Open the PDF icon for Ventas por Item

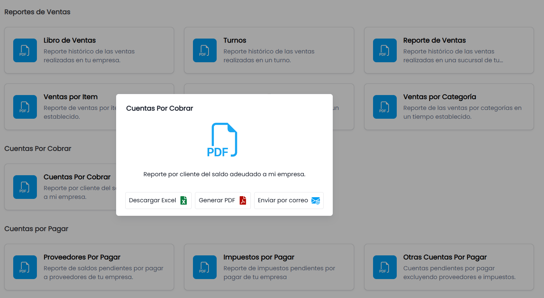coord(25,107)
